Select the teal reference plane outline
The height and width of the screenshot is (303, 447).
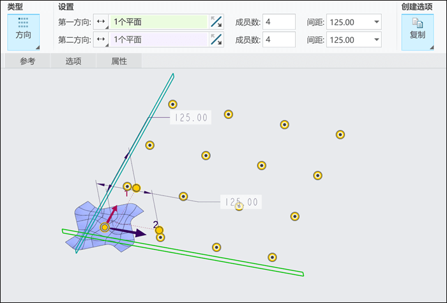(x=125, y=163)
